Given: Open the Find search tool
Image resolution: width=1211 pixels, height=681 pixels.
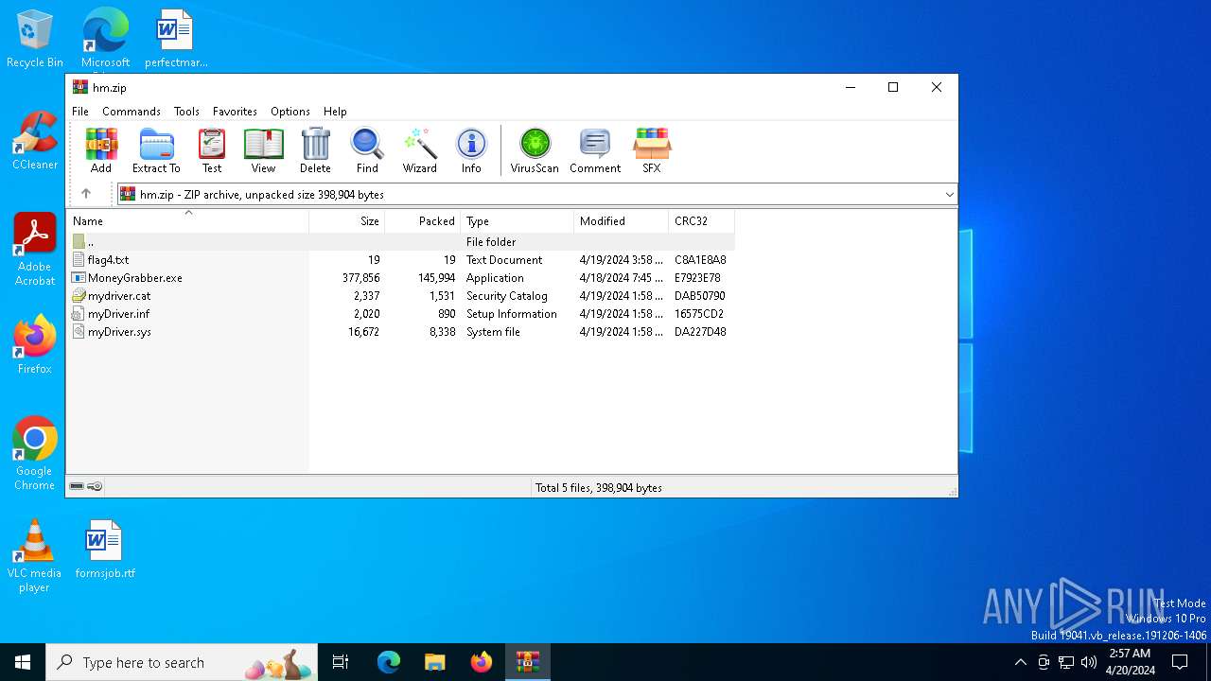Looking at the screenshot, I should click(x=367, y=151).
